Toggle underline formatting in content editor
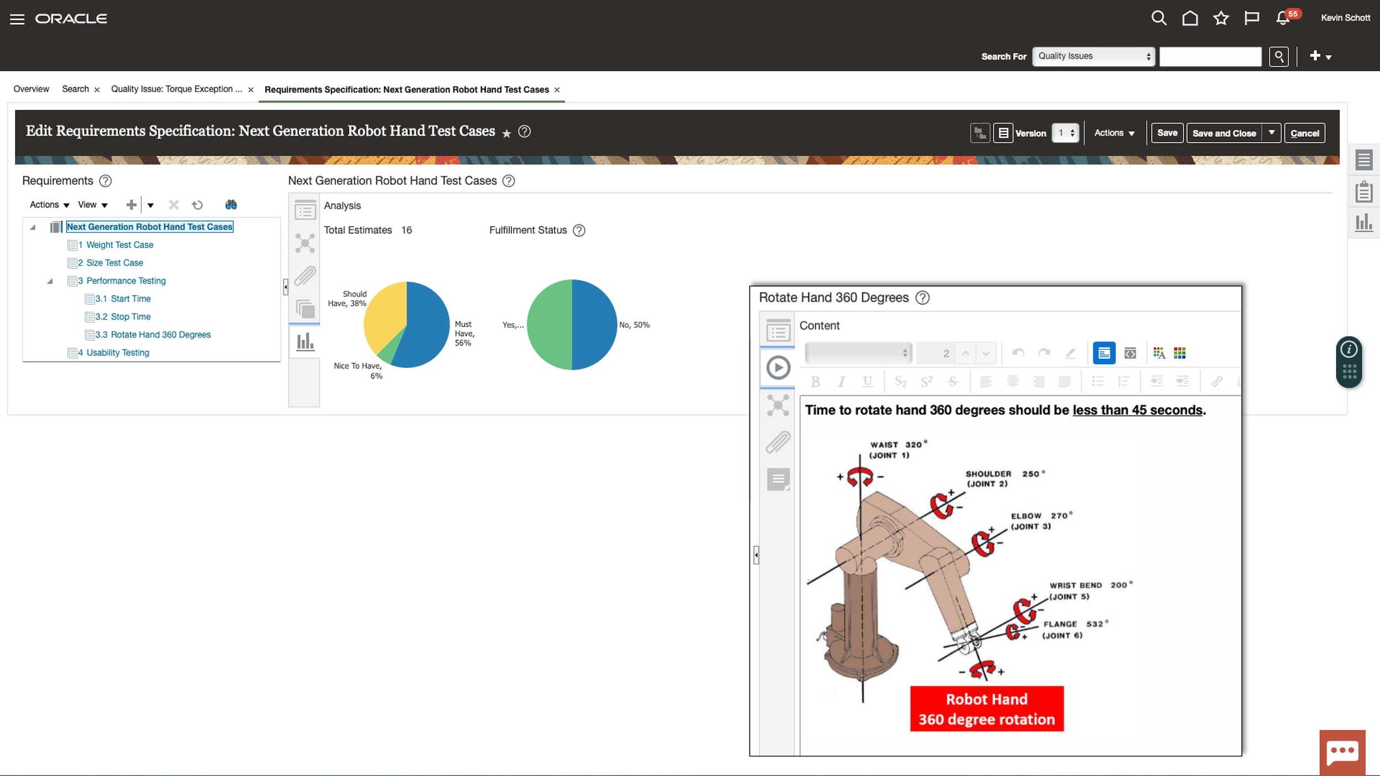1380x776 pixels. coord(867,381)
